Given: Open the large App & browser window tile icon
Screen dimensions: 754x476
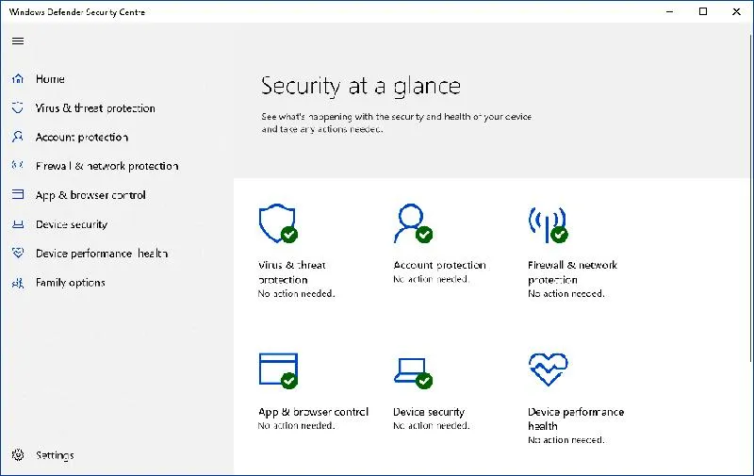Looking at the screenshot, I should [x=278, y=370].
